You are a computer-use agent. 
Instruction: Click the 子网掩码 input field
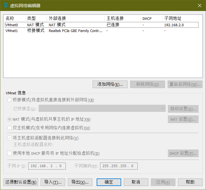[119, 166]
